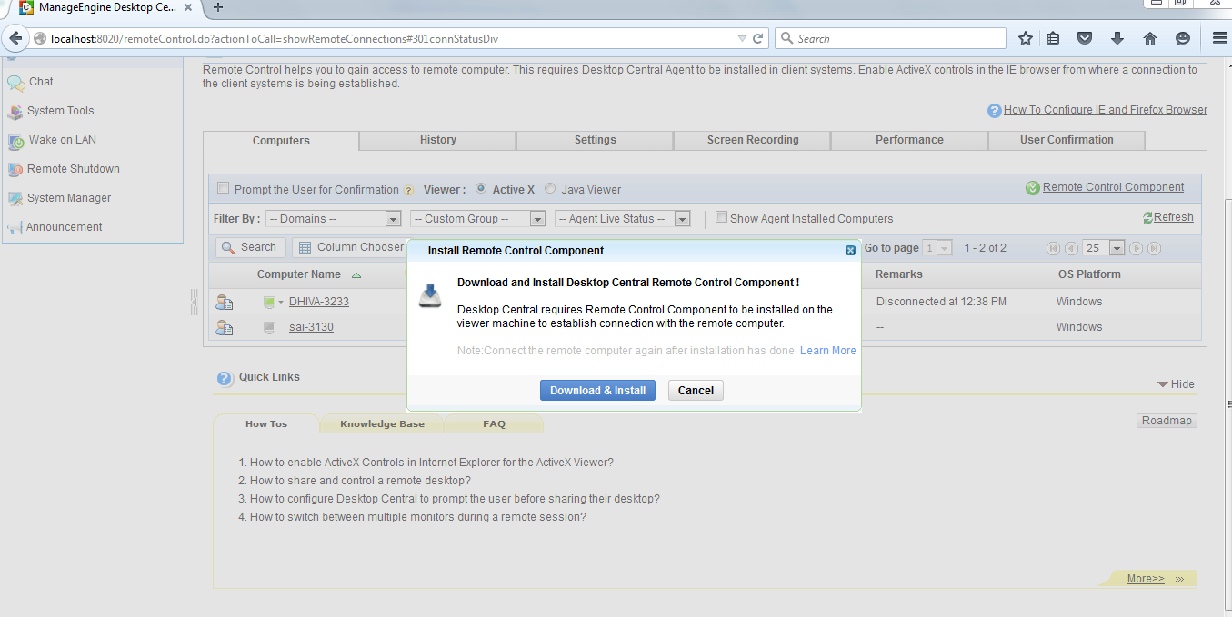Open the bookmarks list icon
The width and height of the screenshot is (1232, 617).
coord(1053,38)
